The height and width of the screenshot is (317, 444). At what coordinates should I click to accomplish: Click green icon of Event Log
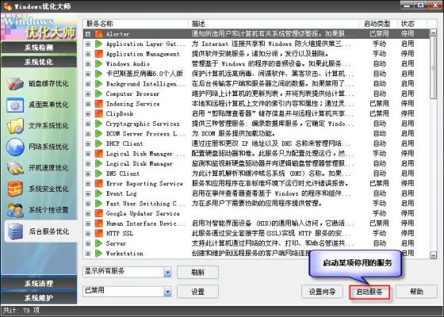point(99,193)
